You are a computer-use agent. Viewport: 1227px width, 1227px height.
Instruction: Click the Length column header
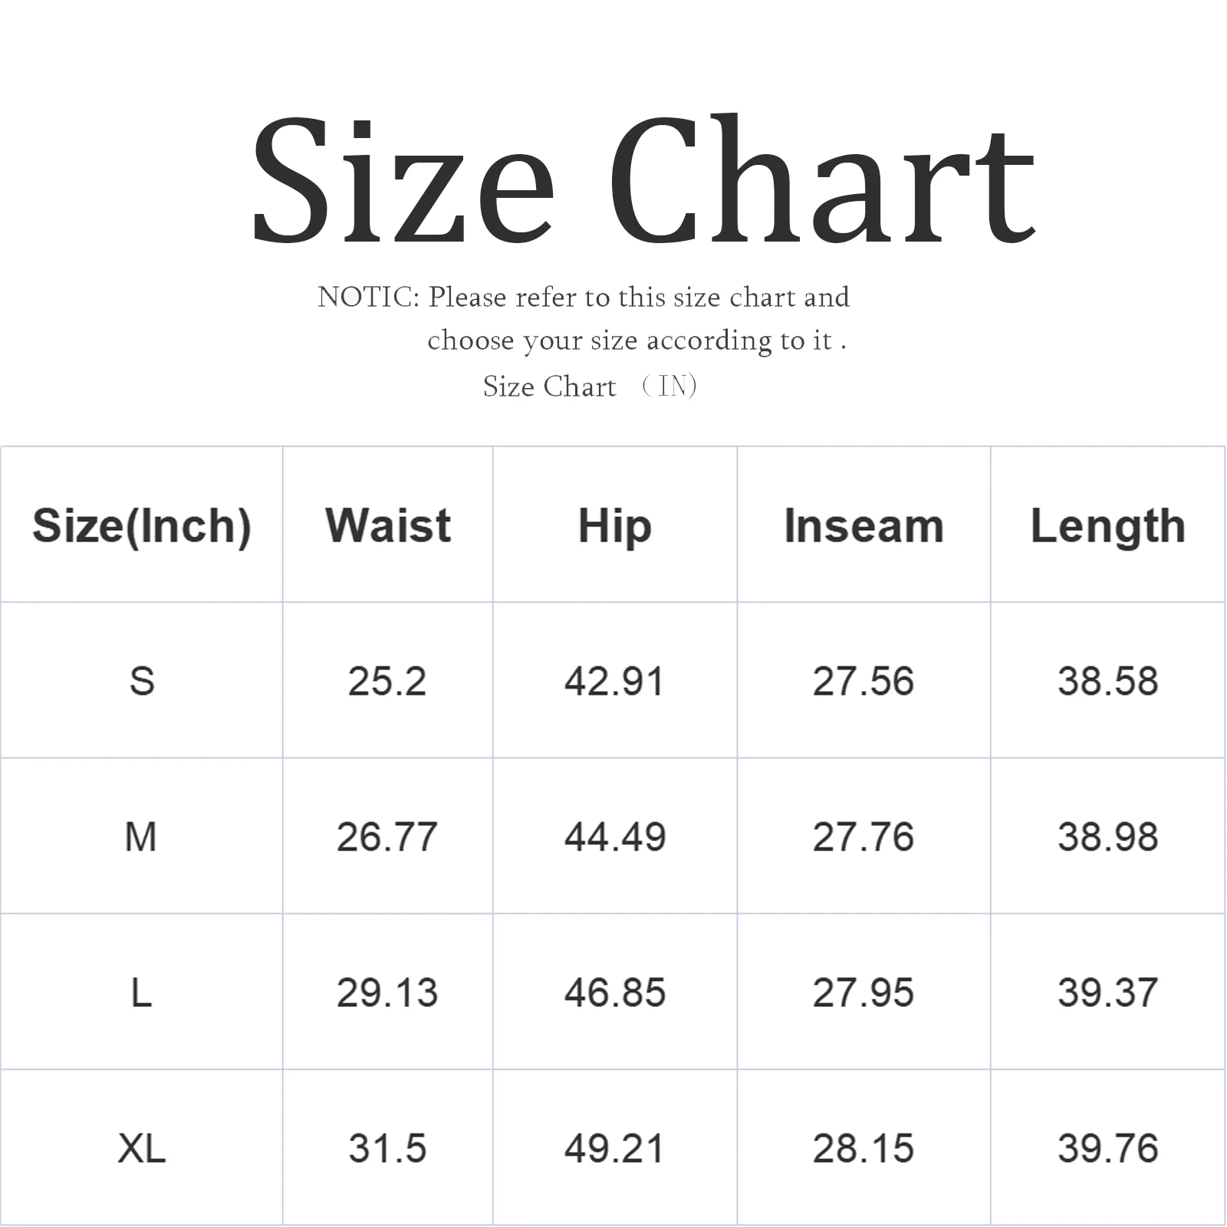click(x=1107, y=526)
